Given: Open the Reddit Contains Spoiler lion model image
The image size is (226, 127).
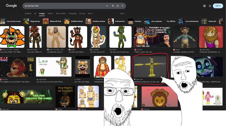Looking at the screenshot, I should coord(185,37).
